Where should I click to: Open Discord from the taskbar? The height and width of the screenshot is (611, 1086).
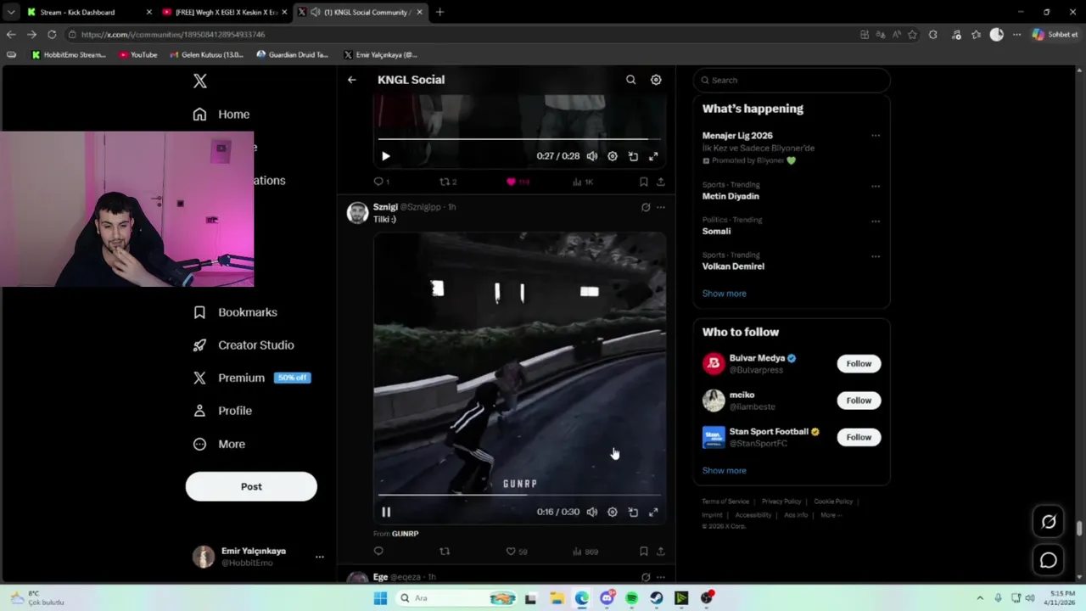tap(607, 598)
